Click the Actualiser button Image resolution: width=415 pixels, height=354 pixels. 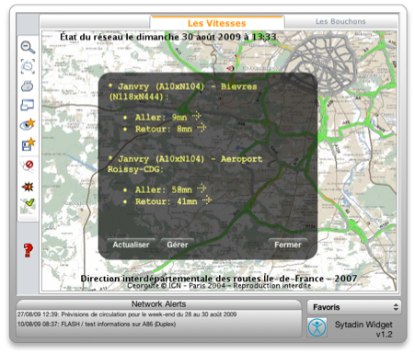tap(131, 245)
